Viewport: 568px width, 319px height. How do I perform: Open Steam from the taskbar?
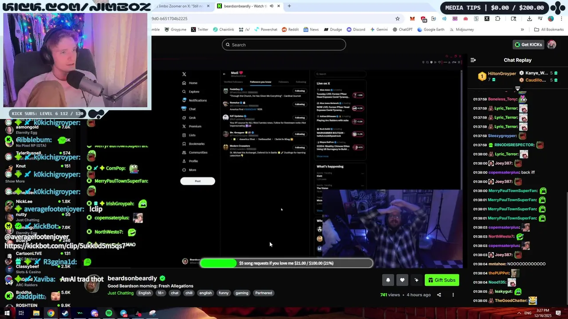coord(65,313)
